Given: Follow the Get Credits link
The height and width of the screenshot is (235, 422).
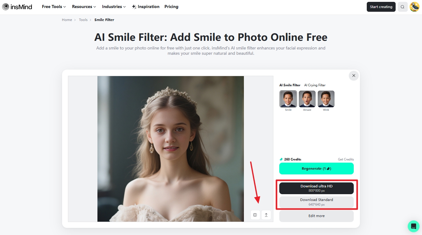Looking at the screenshot, I should pyautogui.click(x=346, y=159).
